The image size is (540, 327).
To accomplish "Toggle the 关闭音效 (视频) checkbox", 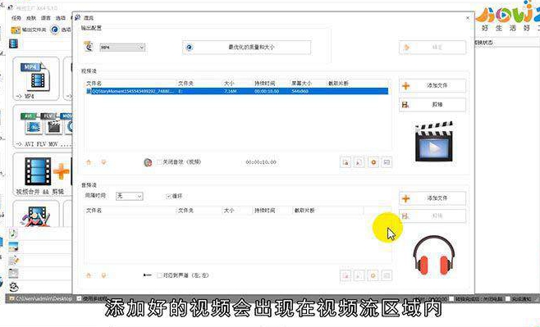I will click(x=159, y=162).
